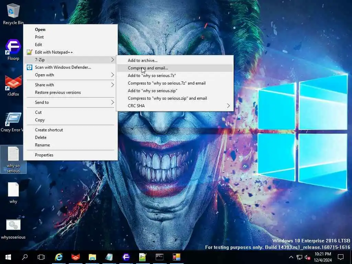Click the taskbar clock showing 10:21 PM
Viewport: 352px width, 264px height.
click(323, 257)
